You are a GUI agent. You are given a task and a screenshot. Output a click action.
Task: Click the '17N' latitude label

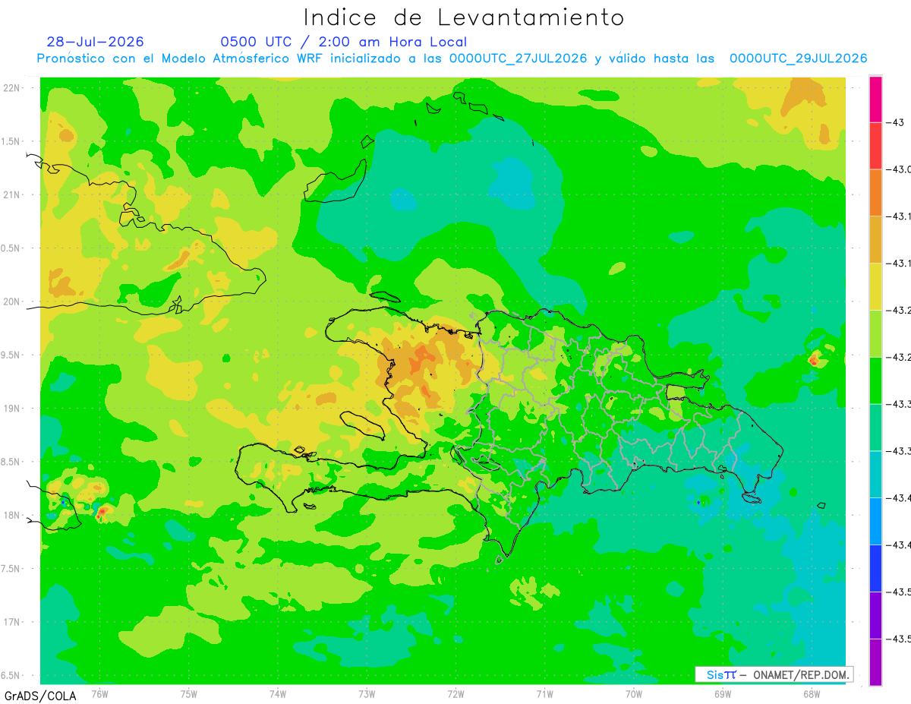click(12, 622)
